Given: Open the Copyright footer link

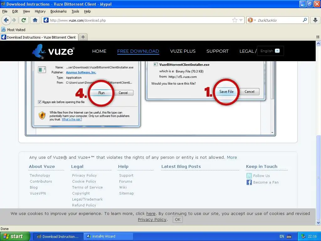Looking at the screenshot, I should pos(81,193).
